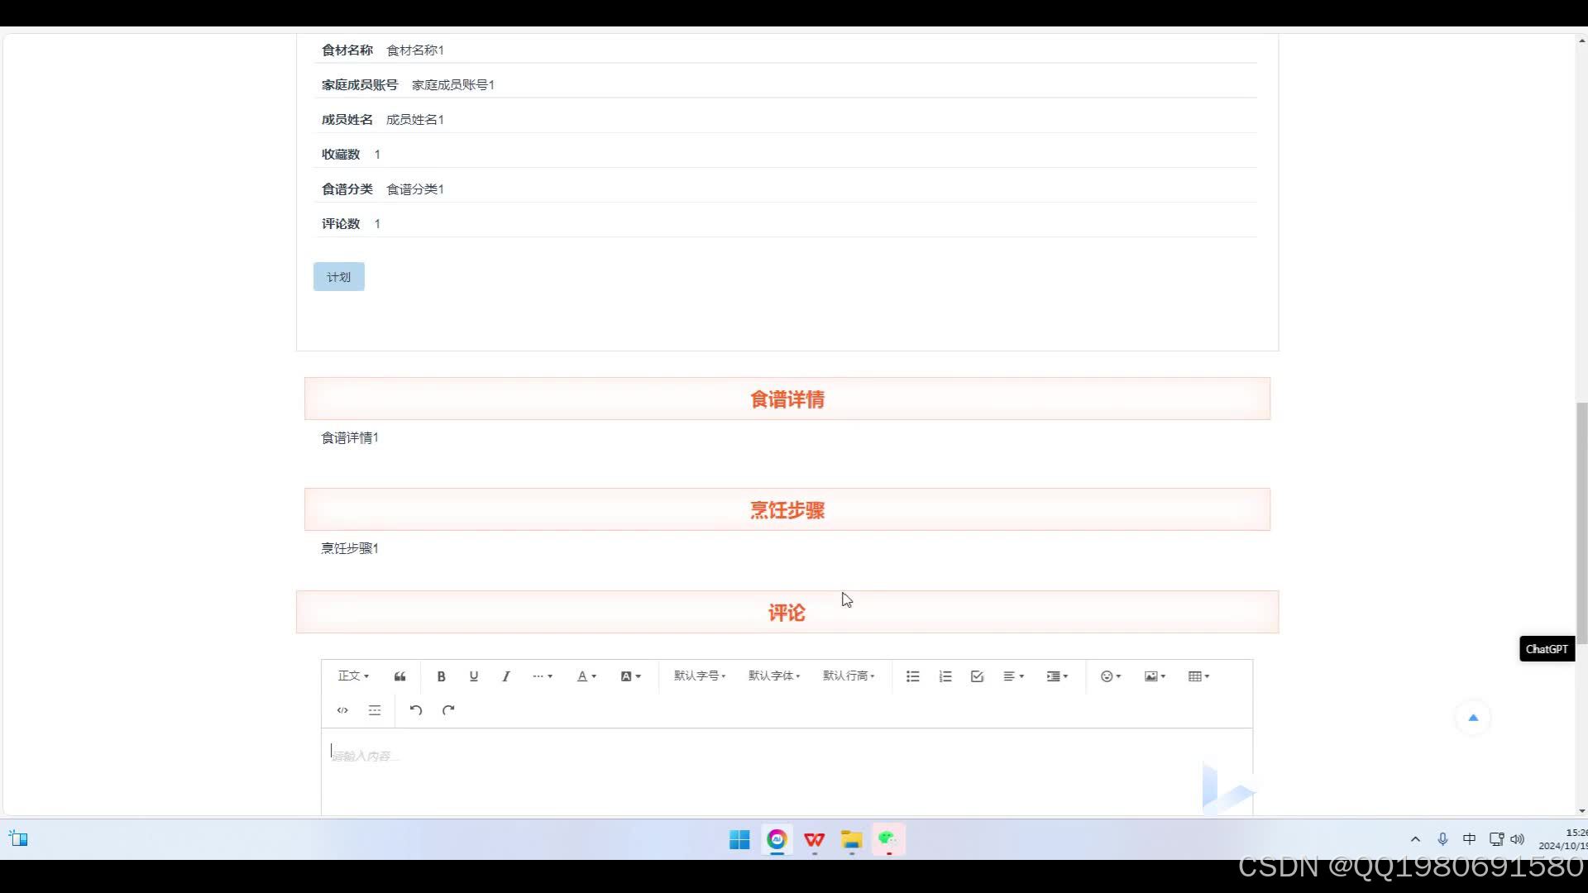Toggle task list checkbox formatting
The image size is (1588, 893).
pos(977,676)
